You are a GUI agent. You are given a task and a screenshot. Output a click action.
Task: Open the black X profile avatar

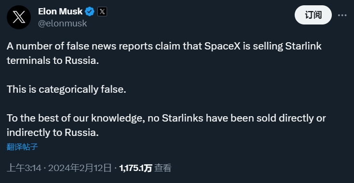click(19, 17)
